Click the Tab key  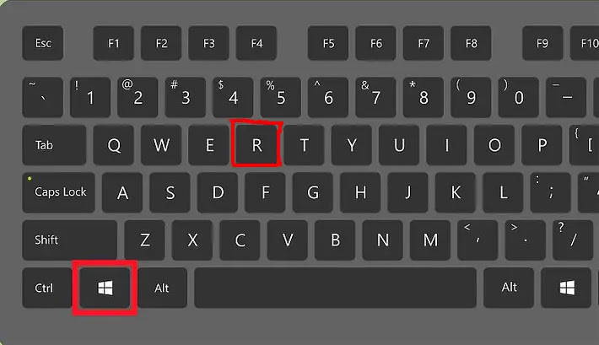(x=54, y=145)
